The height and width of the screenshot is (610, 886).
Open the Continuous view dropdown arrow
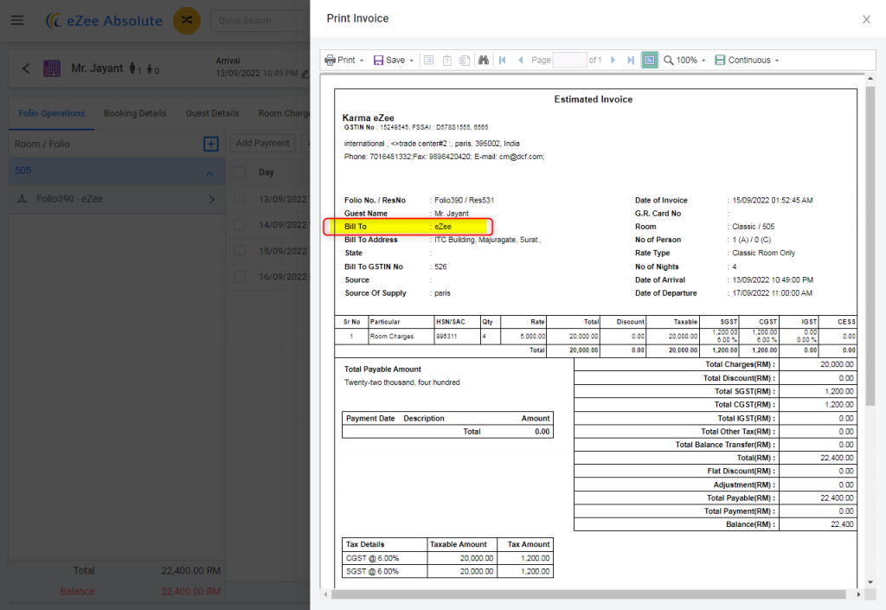coord(777,61)
